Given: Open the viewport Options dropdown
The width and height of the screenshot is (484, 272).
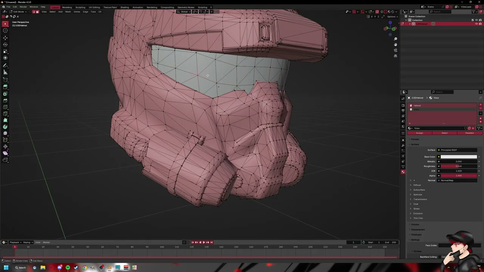Looking at the screenshot, I should click(x=392, y=17).
